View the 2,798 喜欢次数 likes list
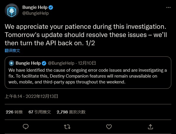 71,112
